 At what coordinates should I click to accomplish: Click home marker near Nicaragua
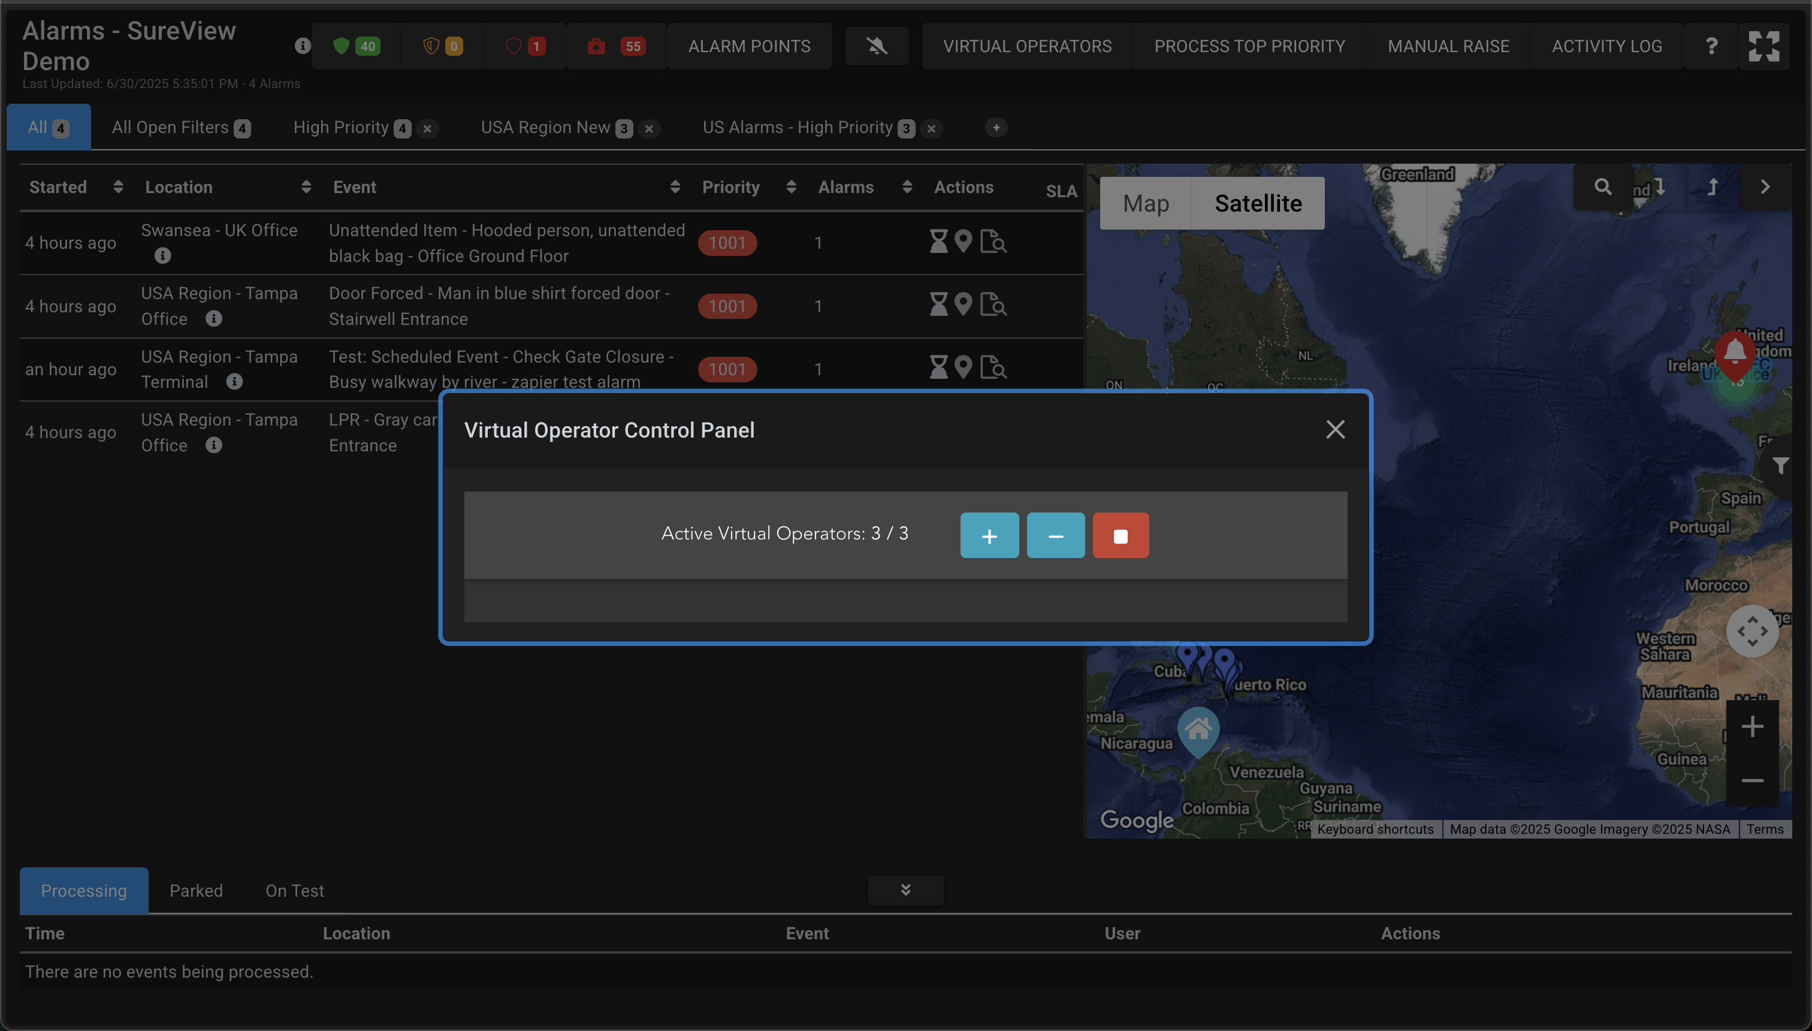[x=1198, y=731]
